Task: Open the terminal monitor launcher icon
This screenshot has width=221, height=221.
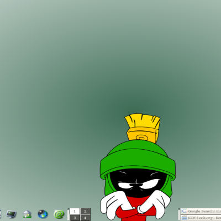Action: [11, 214]
